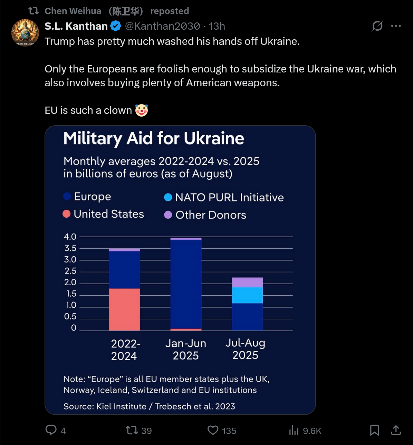Viewport: 413px width, 445px height.
Task: Click the @Kanthan2030 handle
Action: tap(162, 26)
